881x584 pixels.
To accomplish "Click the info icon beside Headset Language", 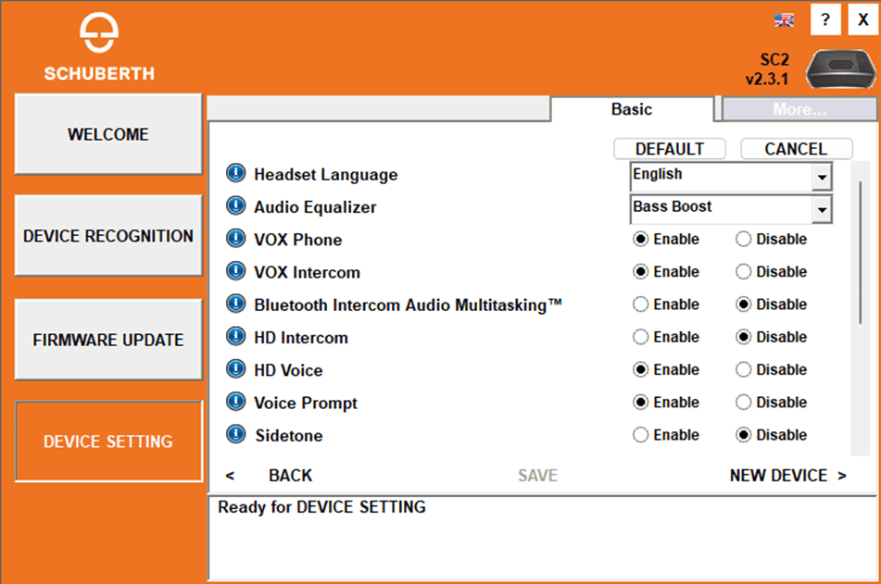I will click(x=236, y=174).
